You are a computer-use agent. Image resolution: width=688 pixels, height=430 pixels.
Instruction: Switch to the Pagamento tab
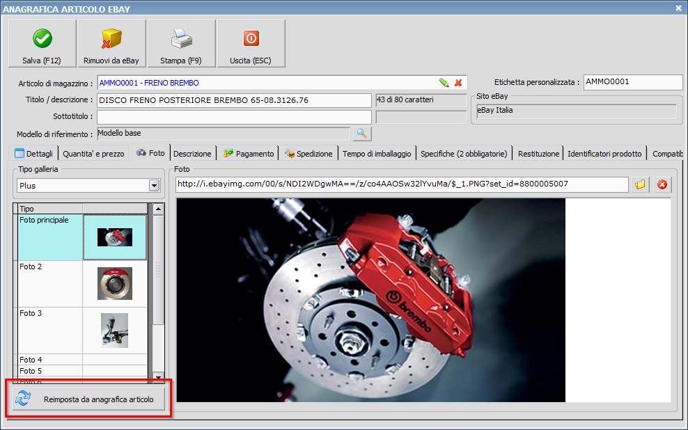point(249,153)
